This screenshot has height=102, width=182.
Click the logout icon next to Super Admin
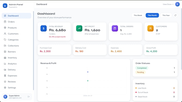[x=29, y=97]
